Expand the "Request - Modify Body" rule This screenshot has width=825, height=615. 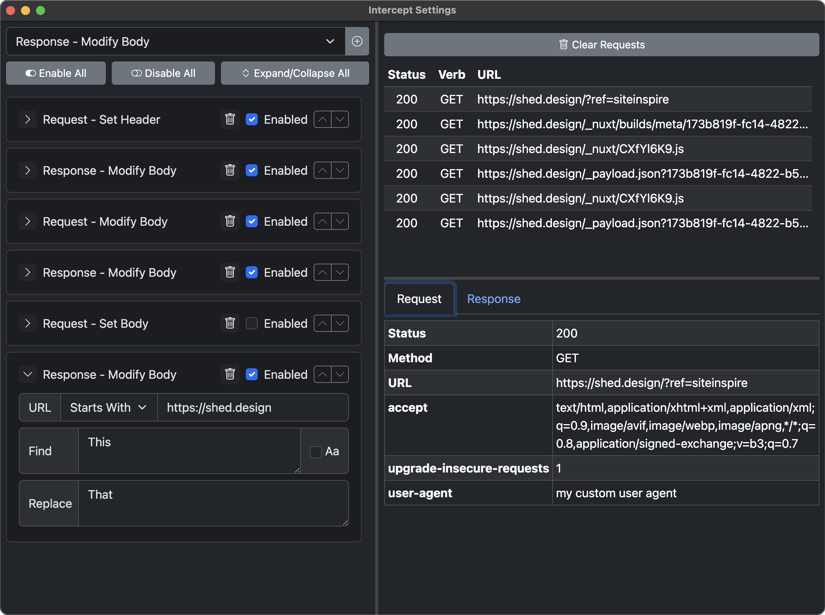click(27, 221)
